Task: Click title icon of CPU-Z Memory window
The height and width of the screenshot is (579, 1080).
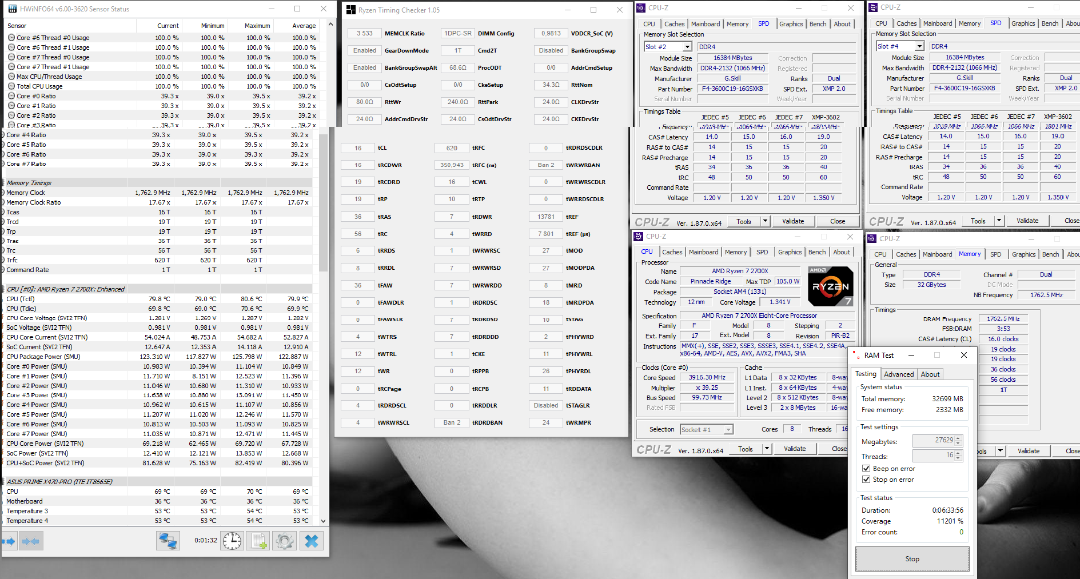Action: 872,238
